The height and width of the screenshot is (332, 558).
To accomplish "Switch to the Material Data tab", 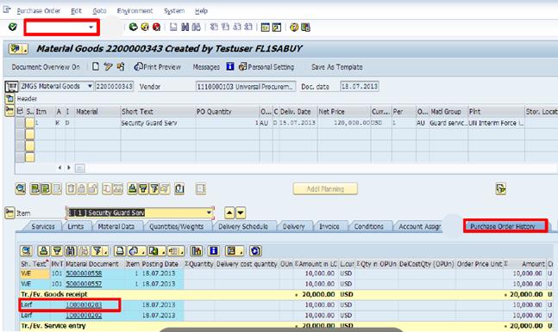I will coord(116,226).
